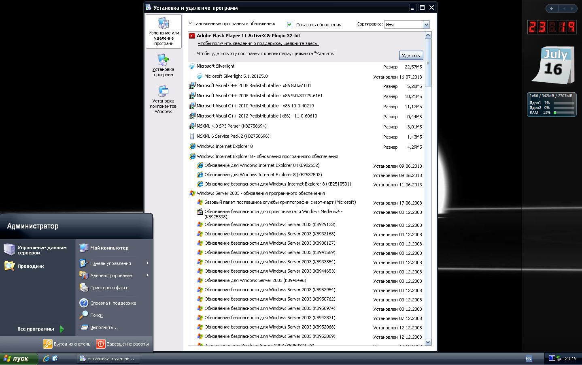Click the Windows Internet Explorer 8 icon
Image resolution: width=582 pixels, height=365 pixels.
192,147
